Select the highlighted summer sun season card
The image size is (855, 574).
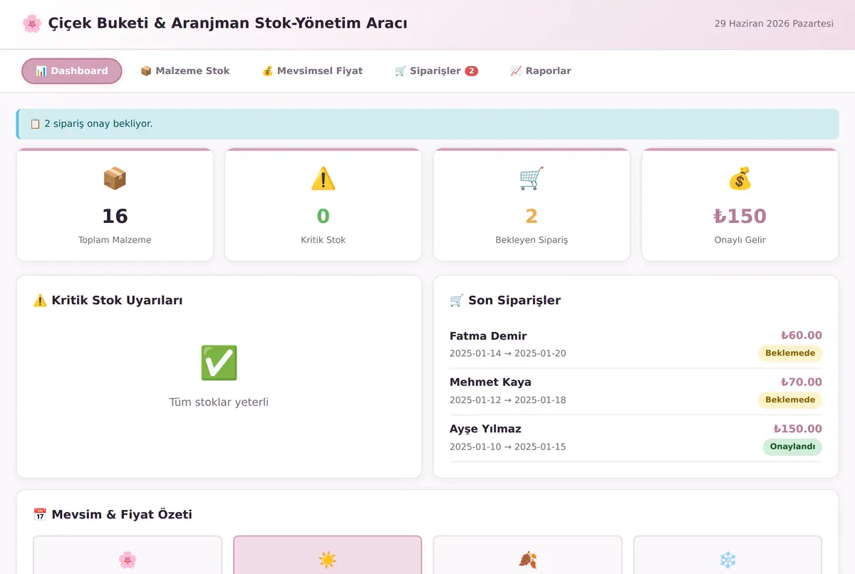point(328,555)
